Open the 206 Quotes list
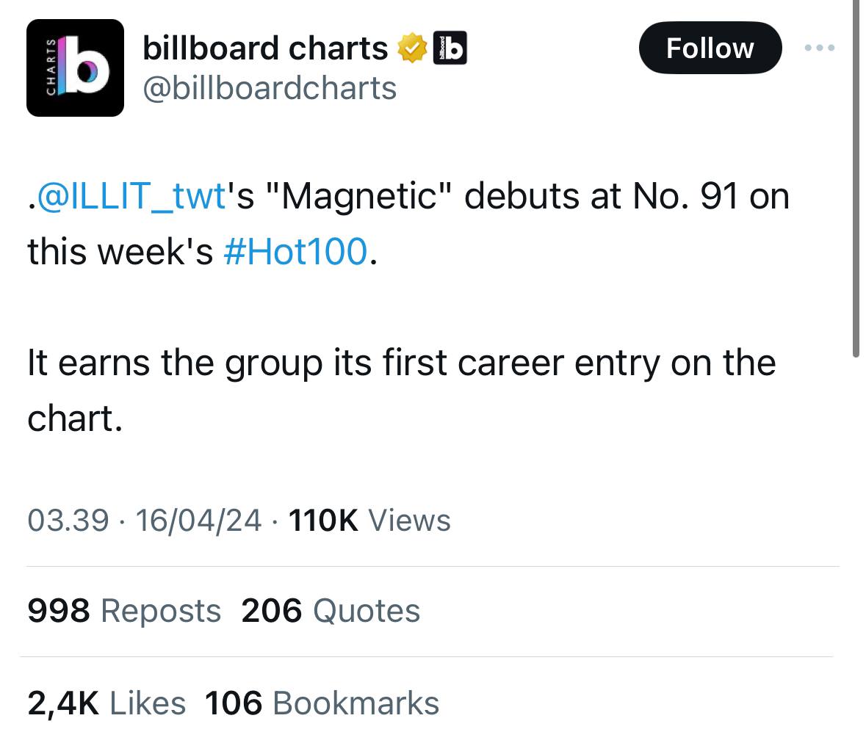This screenshot has height=743, width=866. (x=331, y=610)
